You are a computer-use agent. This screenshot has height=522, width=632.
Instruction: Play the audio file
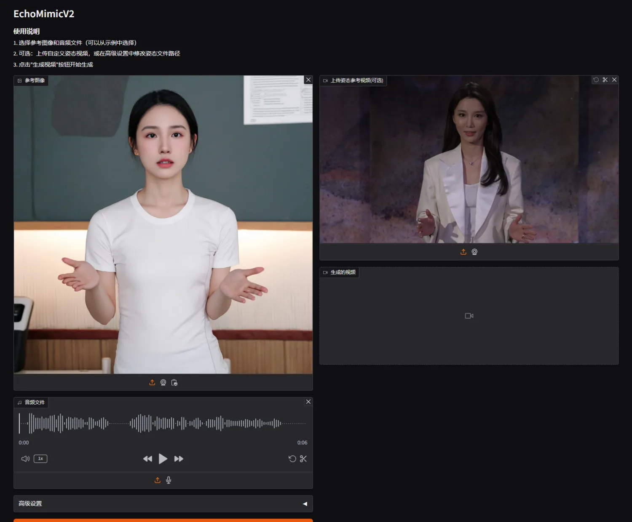coord(163,459)
